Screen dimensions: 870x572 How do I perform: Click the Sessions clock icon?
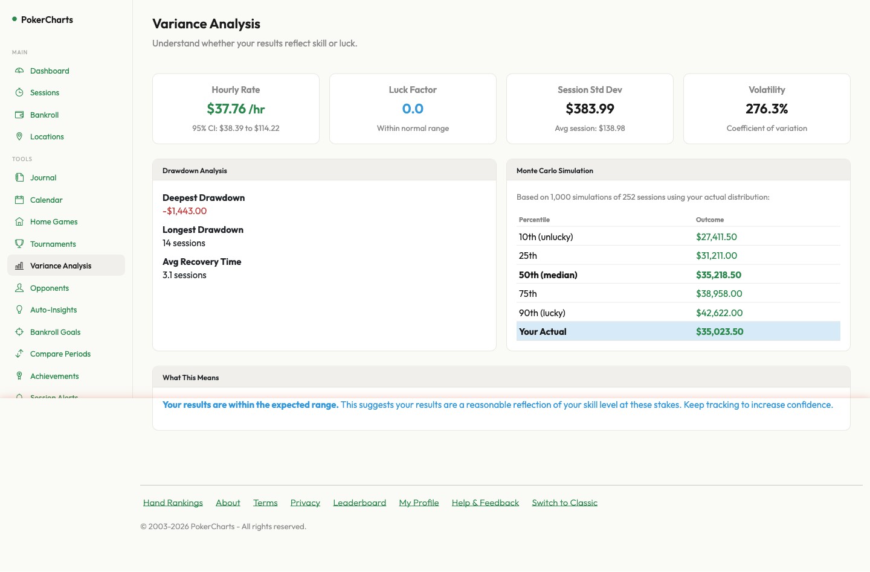pyautogui.click(x=19, y=92)
